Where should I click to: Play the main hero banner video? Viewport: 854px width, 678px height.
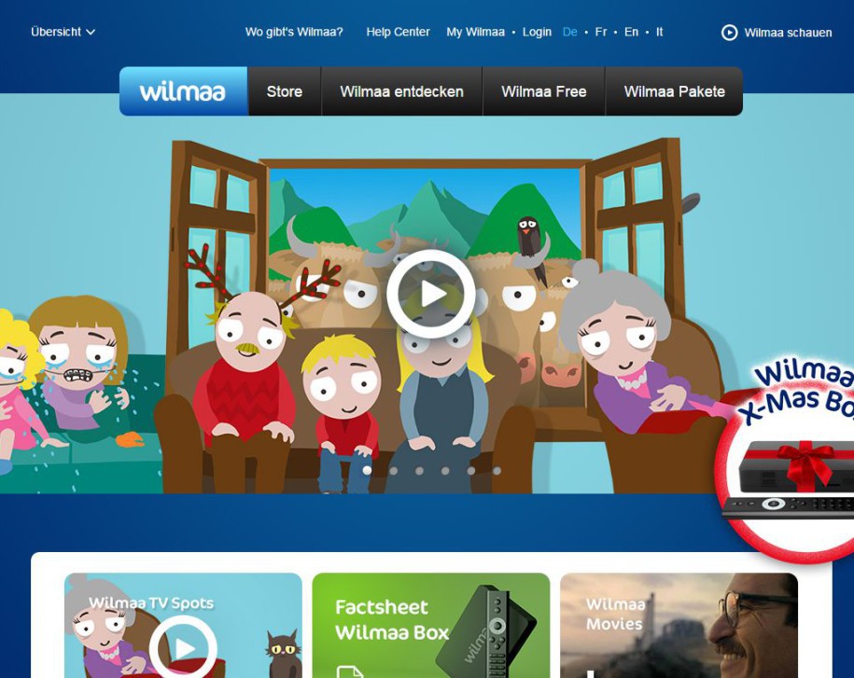pyautogui.click(x=431, y=294)
